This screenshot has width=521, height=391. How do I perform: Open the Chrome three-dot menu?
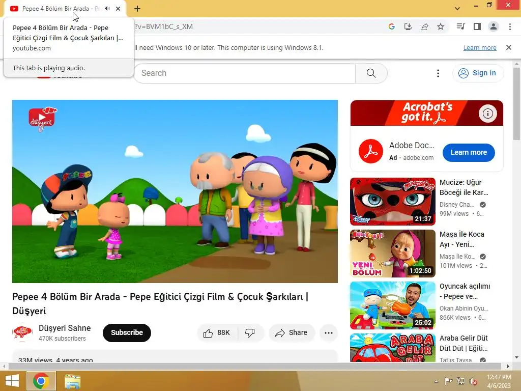click(510, 26)
